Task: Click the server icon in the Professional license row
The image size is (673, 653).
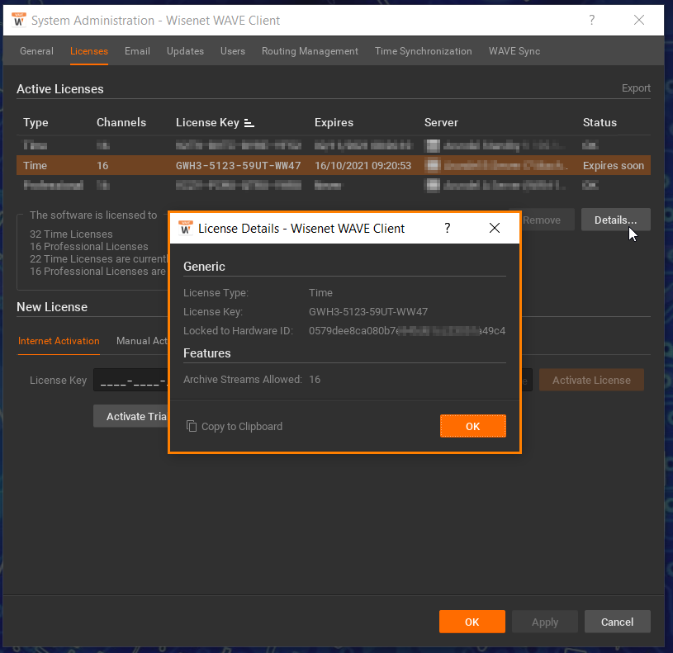Action: pyautogui.click(x=432, y=185)
